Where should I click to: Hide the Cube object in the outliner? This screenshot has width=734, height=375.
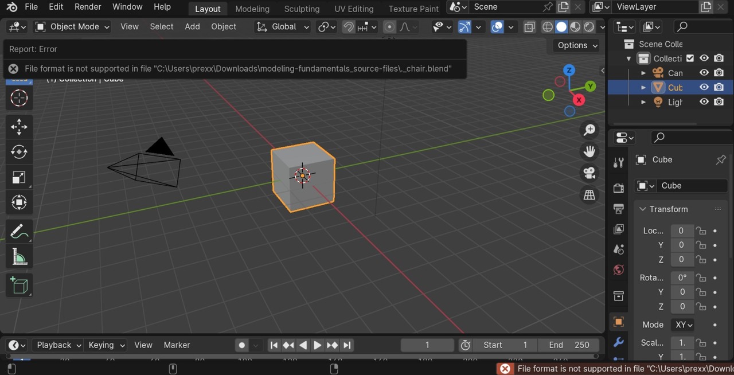tap(704, 87)
